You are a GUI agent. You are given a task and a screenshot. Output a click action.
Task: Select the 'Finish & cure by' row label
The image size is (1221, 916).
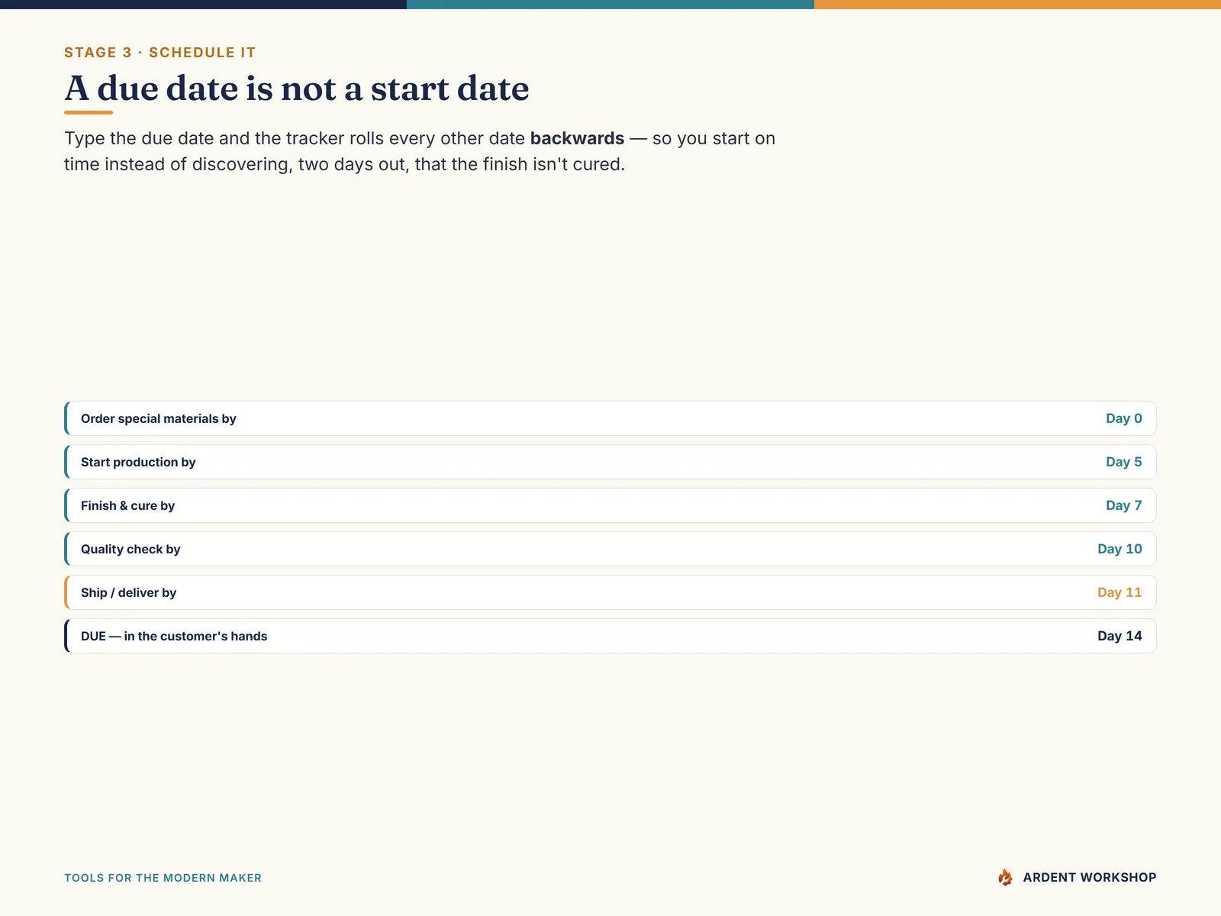click(127, 505)
